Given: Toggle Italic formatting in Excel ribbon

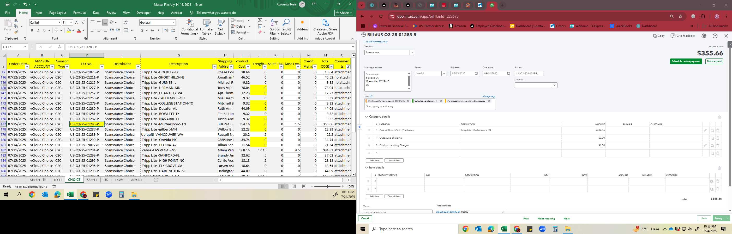Looking at the screenshot, I should tap(38, 30).
